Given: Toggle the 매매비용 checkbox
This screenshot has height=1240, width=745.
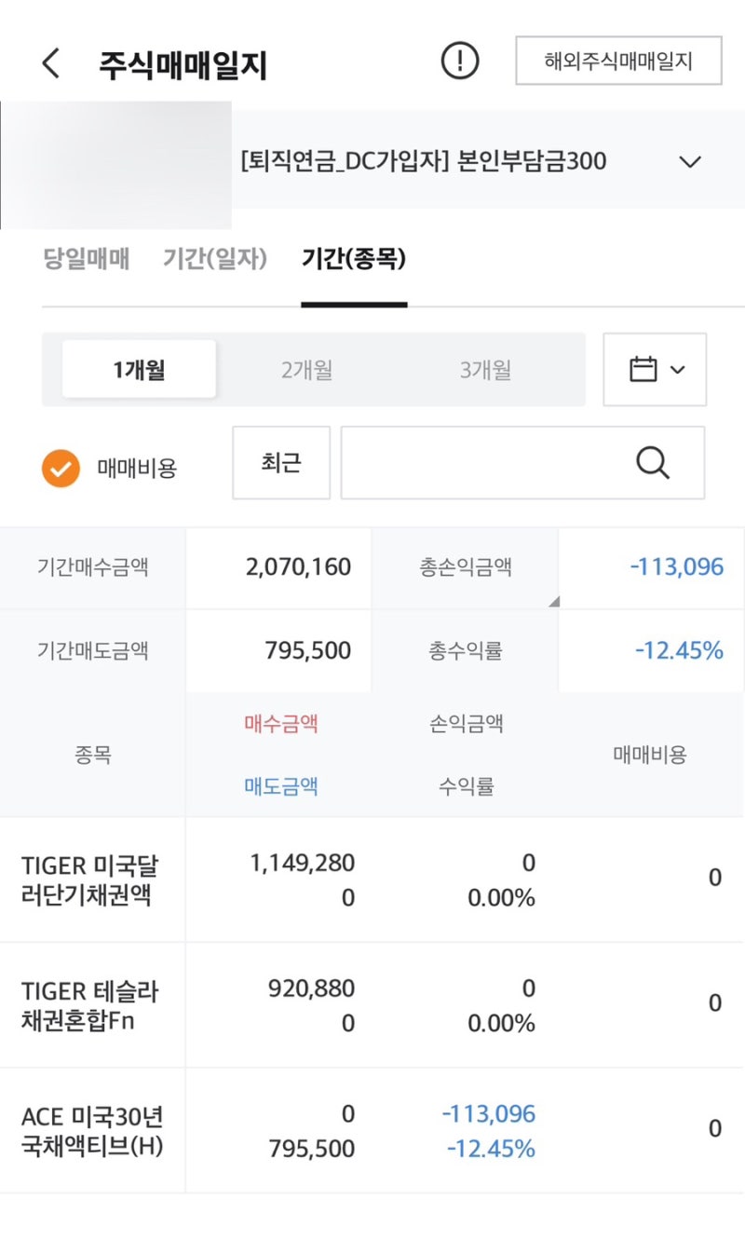Looking at the screenshot, I should pyautogui.click(x=61, y=469).
